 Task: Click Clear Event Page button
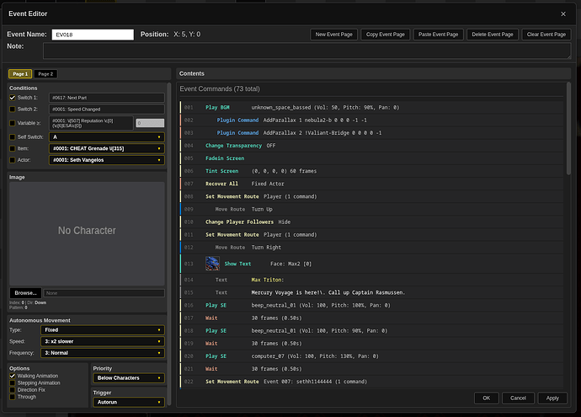click(x=546, y=35)
